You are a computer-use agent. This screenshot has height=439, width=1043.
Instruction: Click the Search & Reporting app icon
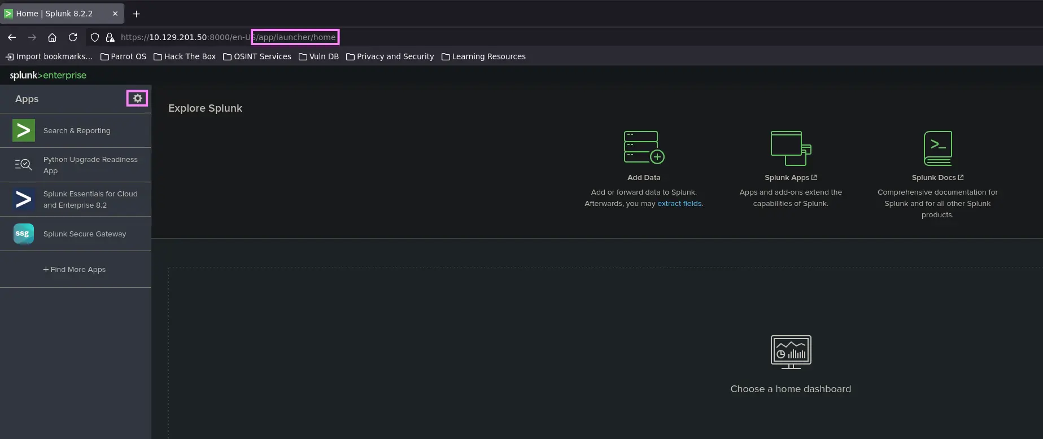24,130
